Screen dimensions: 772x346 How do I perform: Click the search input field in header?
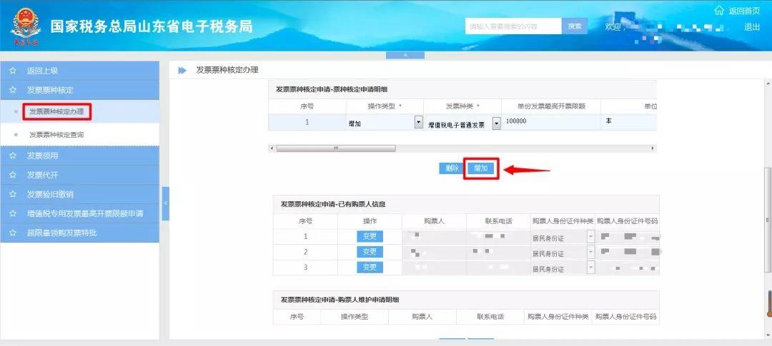click(513, 26)
